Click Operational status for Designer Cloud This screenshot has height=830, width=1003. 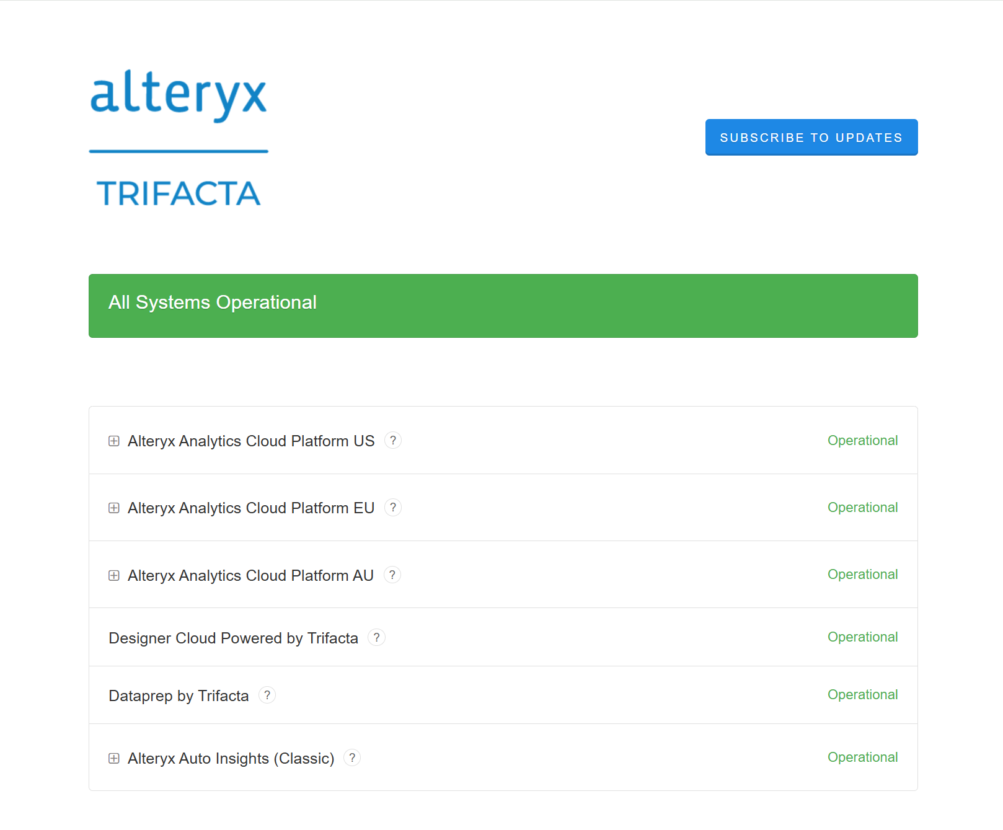point(862,637)
